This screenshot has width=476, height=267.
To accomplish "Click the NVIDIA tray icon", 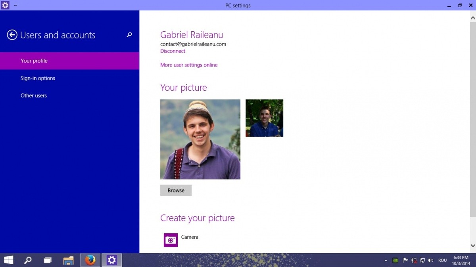I will 395,260.
